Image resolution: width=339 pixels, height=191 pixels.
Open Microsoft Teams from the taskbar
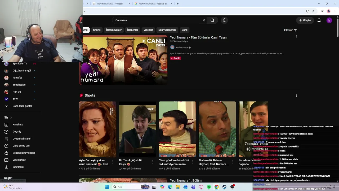coord(193,187)
